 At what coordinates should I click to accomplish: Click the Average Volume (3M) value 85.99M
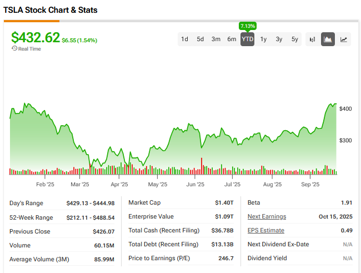coord(104,260)
